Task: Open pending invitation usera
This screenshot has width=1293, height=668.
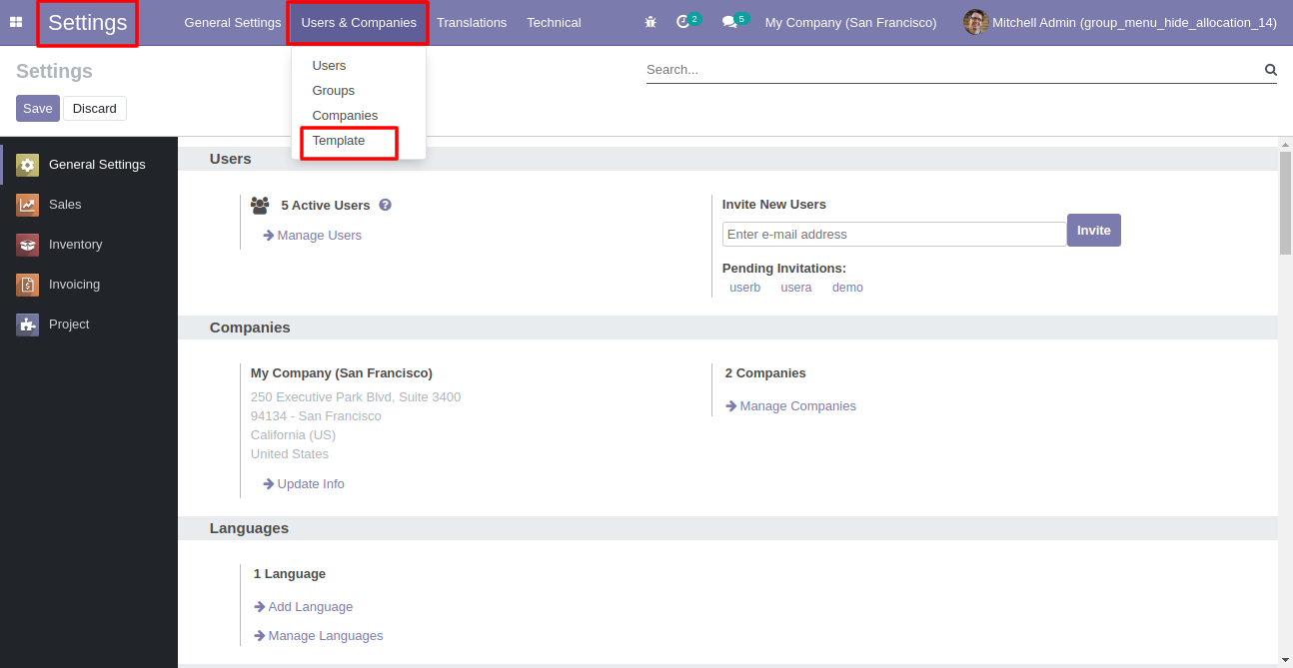Action: [x=796, y=288]
